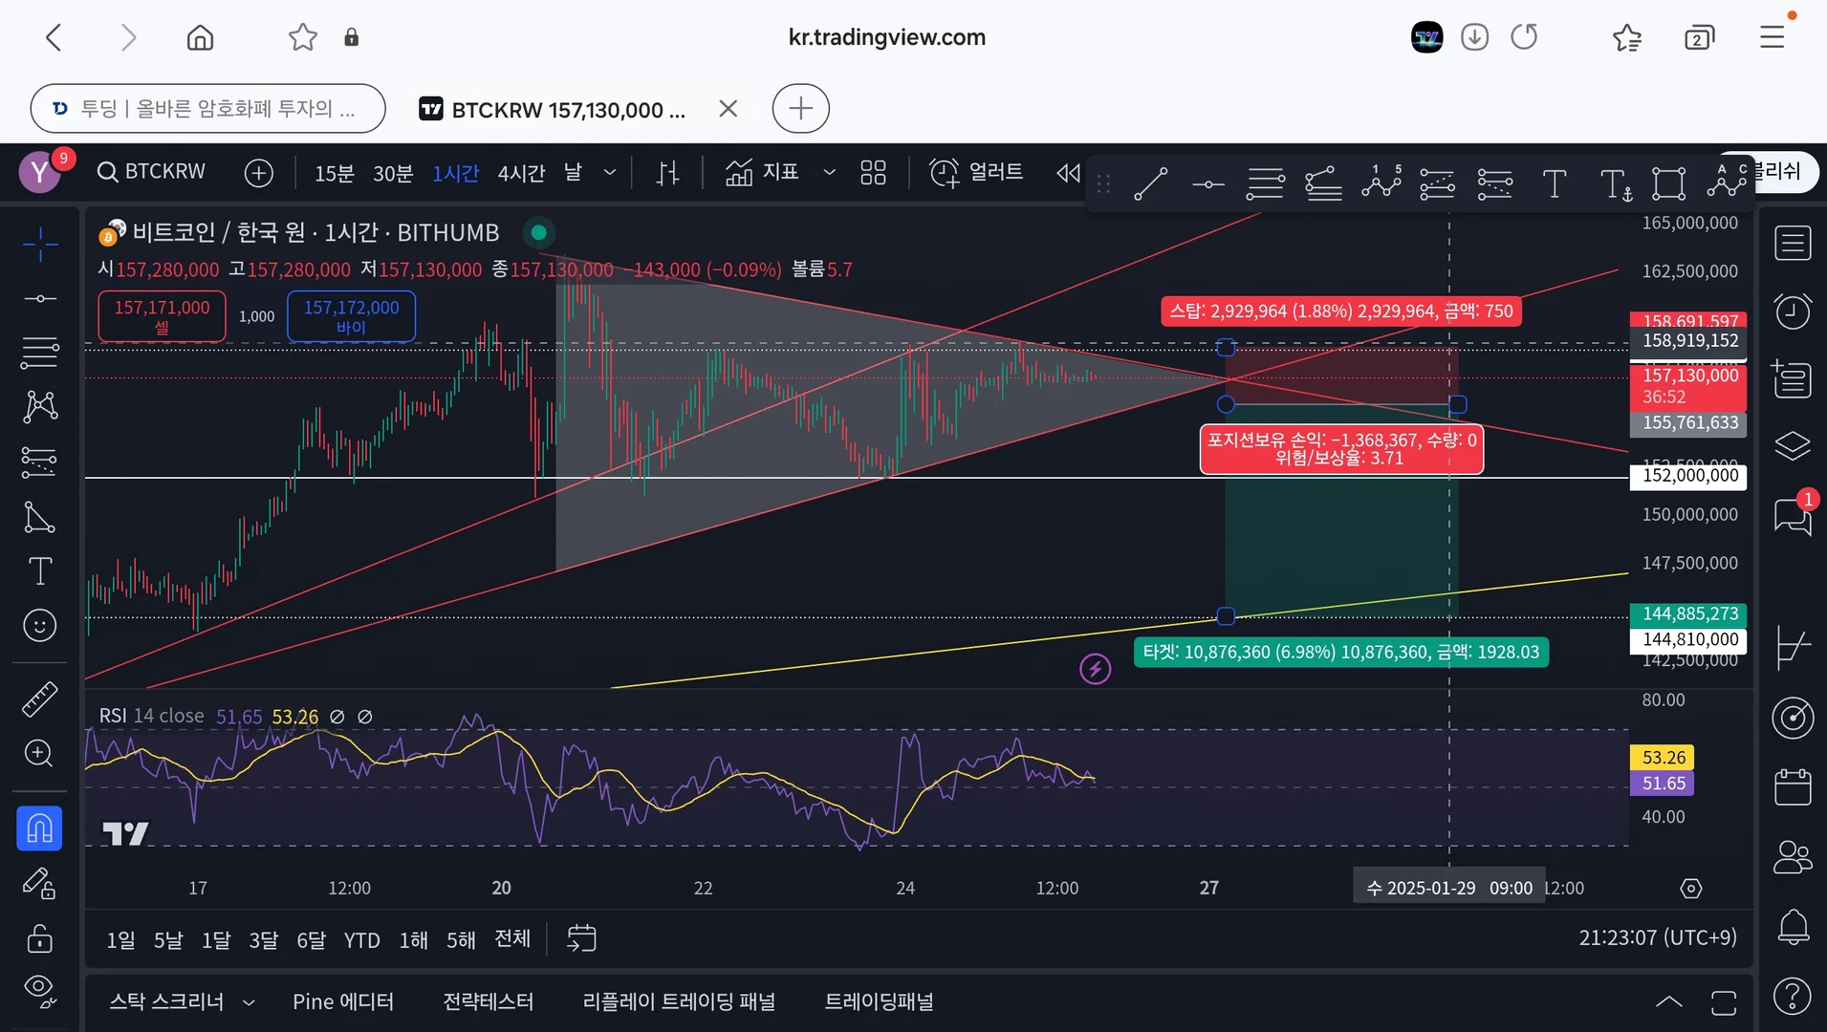Open chart settings gear near time axis
The width and height of the screenshot is (1827, 1032).
[x=1690, y=889]
